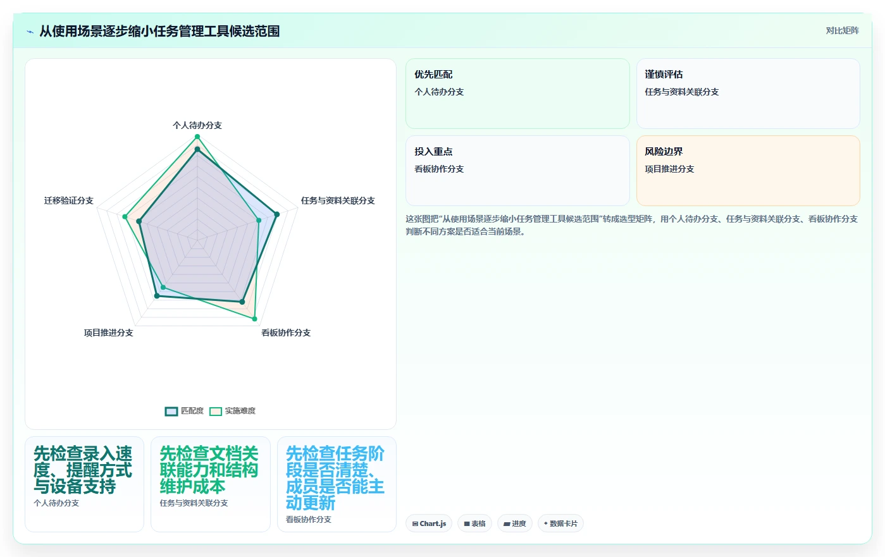
Task: Click the light-green 实施难度 data point on the 看板协作分支 axis
Action: (x=254, y=319)
